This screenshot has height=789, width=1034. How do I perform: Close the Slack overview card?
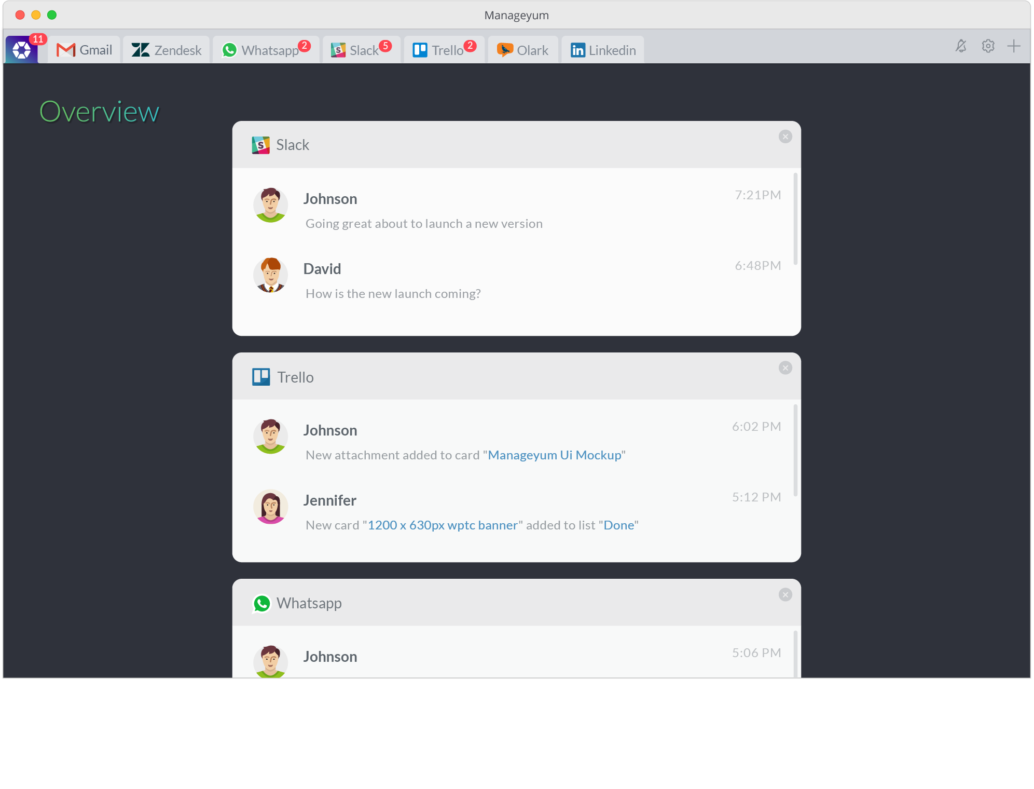tap(785, 136)
